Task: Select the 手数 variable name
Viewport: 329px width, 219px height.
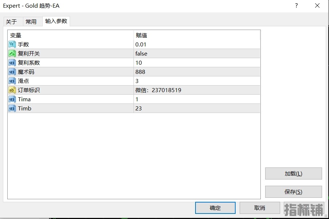Action: [23, 44]
